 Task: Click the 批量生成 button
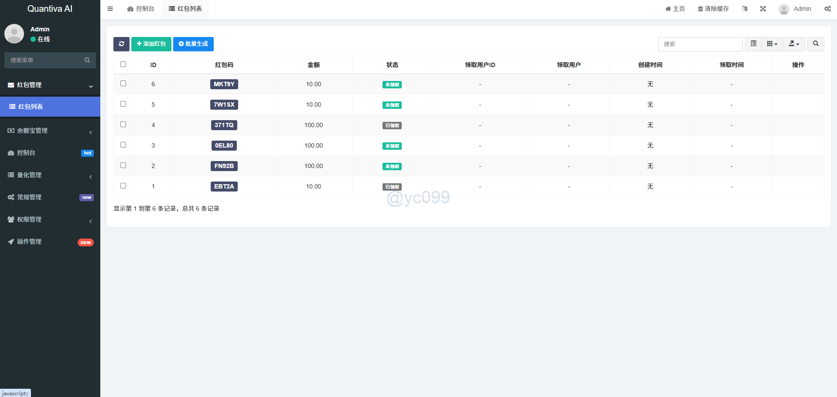(x=193, y=44)
